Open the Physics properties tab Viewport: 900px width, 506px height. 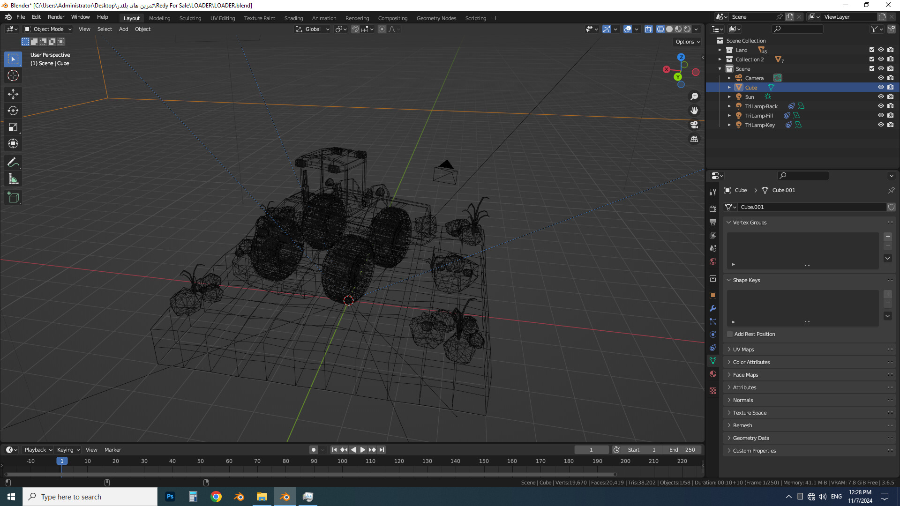(713, 335)
